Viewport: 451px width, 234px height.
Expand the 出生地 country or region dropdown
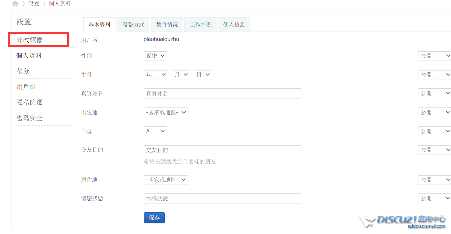click(x=166, y=113)
